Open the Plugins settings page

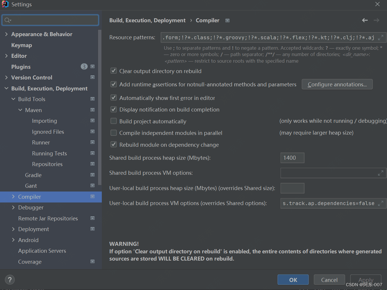click(21, 67)
